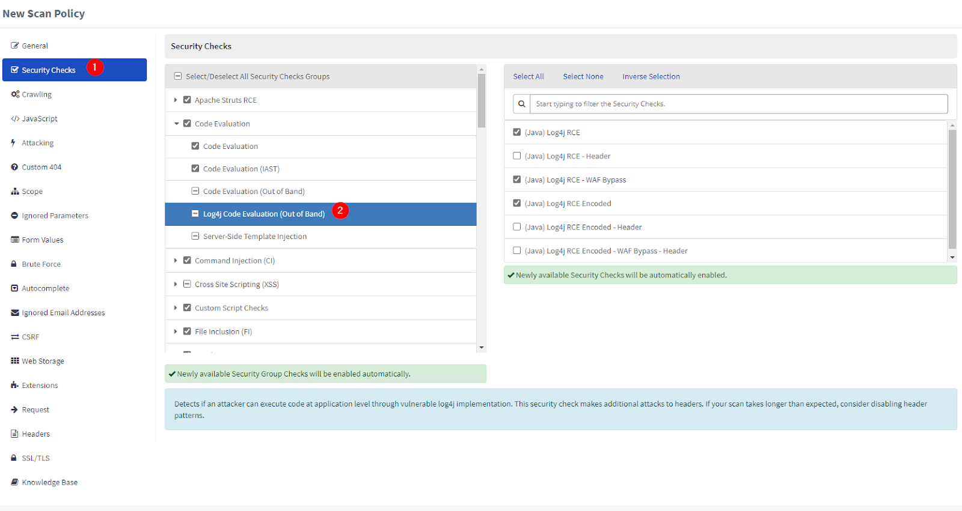Click the CSRF exchange arrows icon
The width and height of the screenshot is (962, 511).
pos(15,337)
